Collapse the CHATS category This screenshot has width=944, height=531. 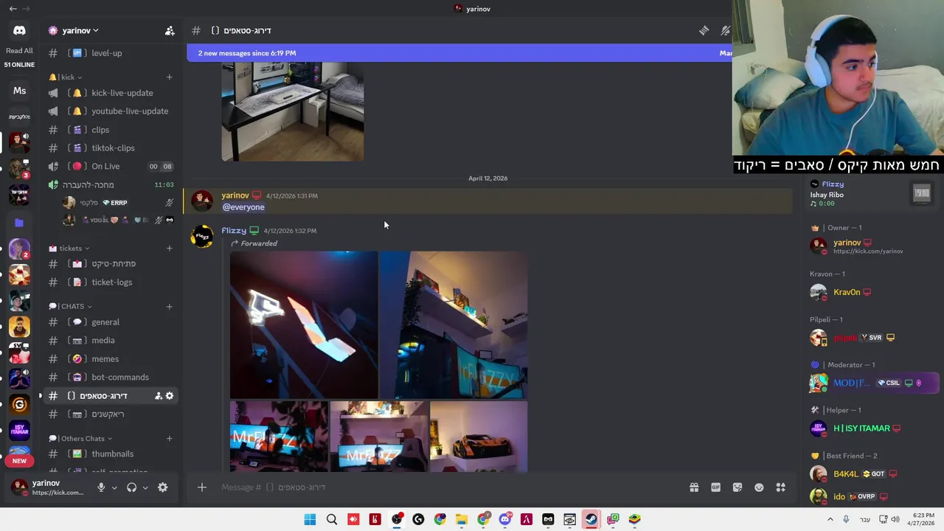pyautogui.click(x=72, y=306)
